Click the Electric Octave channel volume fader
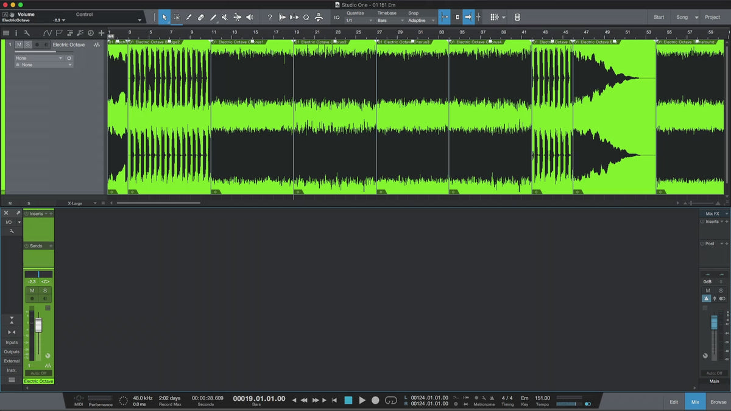Image resolution: width=731 pixels, height=411 pixels. coord(38,325)
